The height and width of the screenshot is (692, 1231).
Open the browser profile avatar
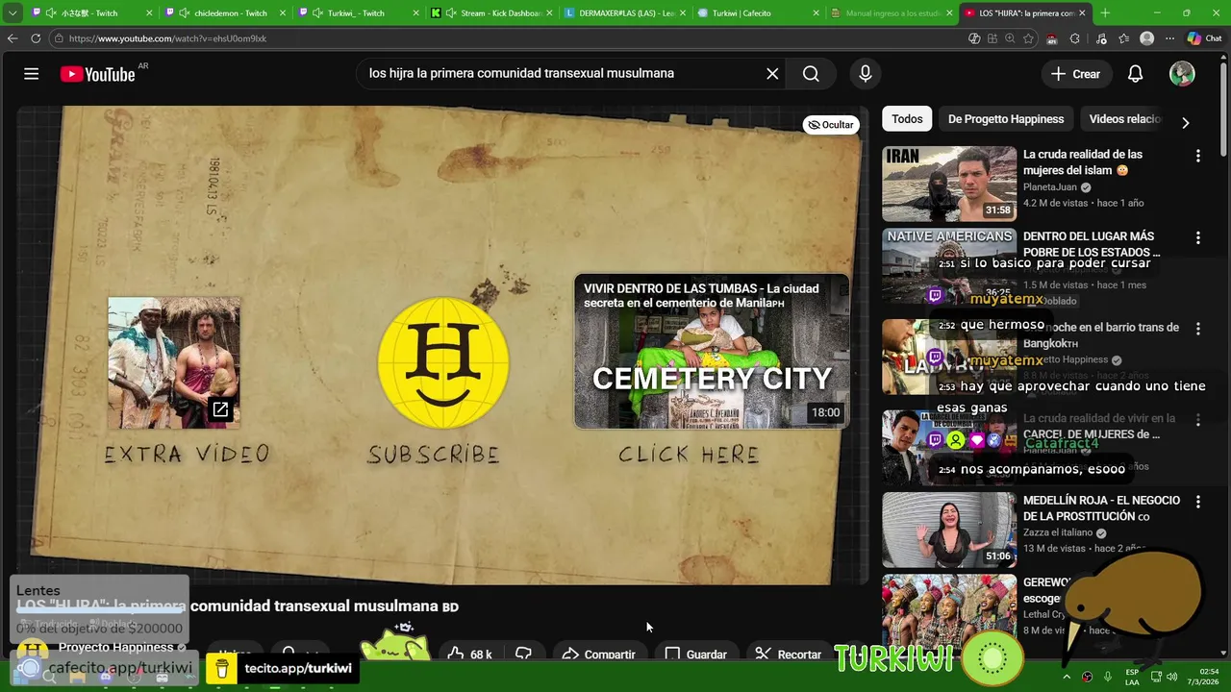click(1146, 38)
